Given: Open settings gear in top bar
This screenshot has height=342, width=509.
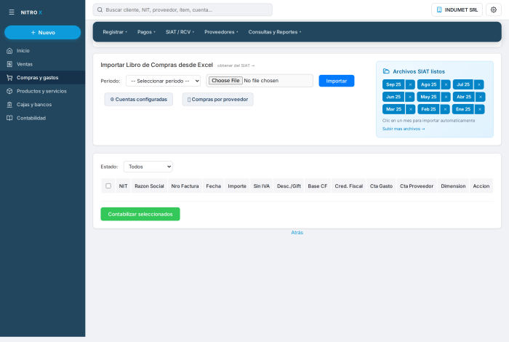Looking at the screenshot, I should pyautogui.click(x=494, y=9).
